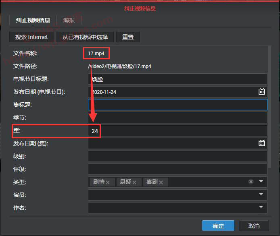Open calendar picker for TV show release date
Viewport: 280px width, 236px height.
pos(262,92)
